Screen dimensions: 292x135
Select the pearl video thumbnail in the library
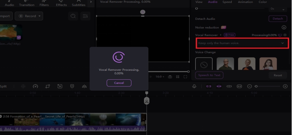tap(11, 33)
